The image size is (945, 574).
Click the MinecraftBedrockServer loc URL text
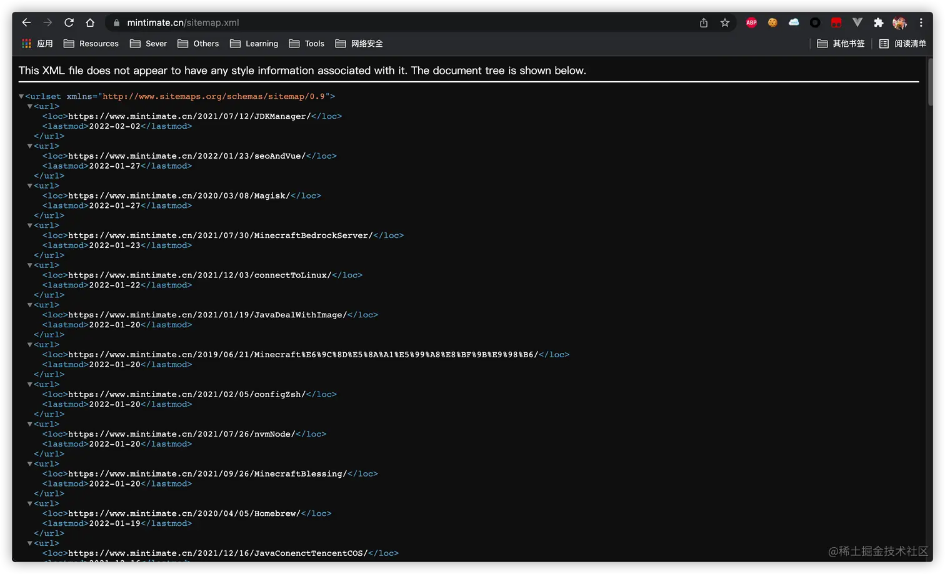pos(221,235)
